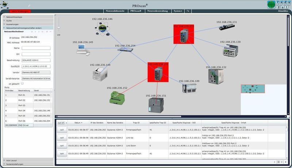Click the 'IP des Senders' column header
292x168 pixels.
(x=97, y=123)
